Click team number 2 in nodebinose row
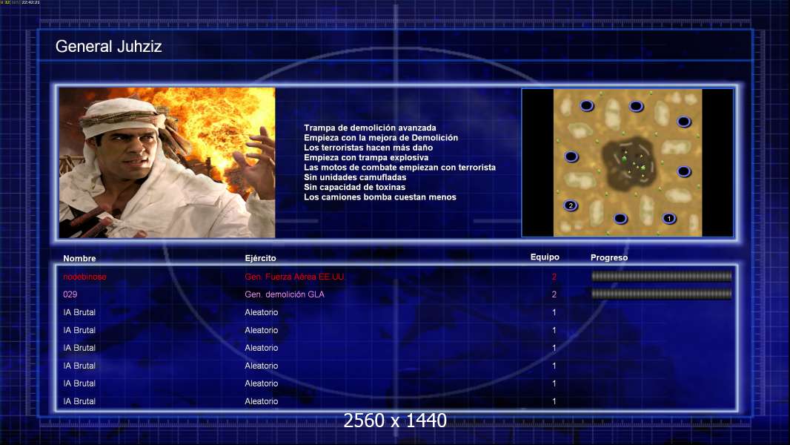Image resolution: width=790 pixels, height=445 pixels. click(554, 277)
